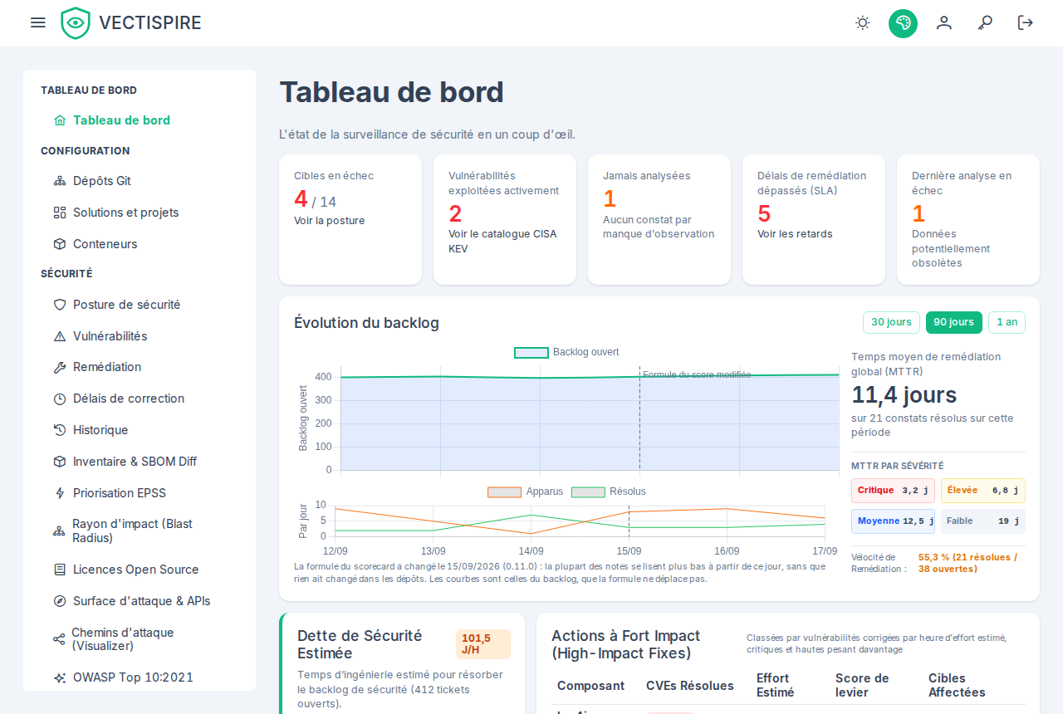Click the Remédiation wrench icon
The width and height of the screenshot is (1063, 714).
[60, 367]
